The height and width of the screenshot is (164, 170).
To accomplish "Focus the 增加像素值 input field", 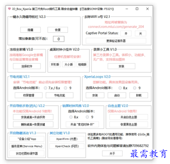I will click(59, 39).
